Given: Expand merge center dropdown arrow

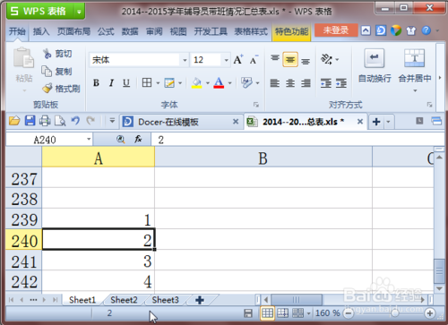Looking at the screenshot, I should coord(415,90).
